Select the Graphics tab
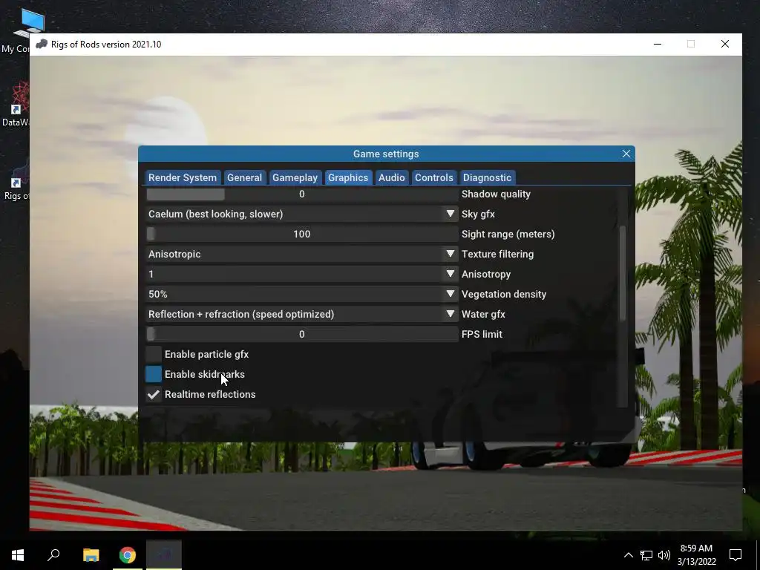The image size is (760, 570). (348, 177)
